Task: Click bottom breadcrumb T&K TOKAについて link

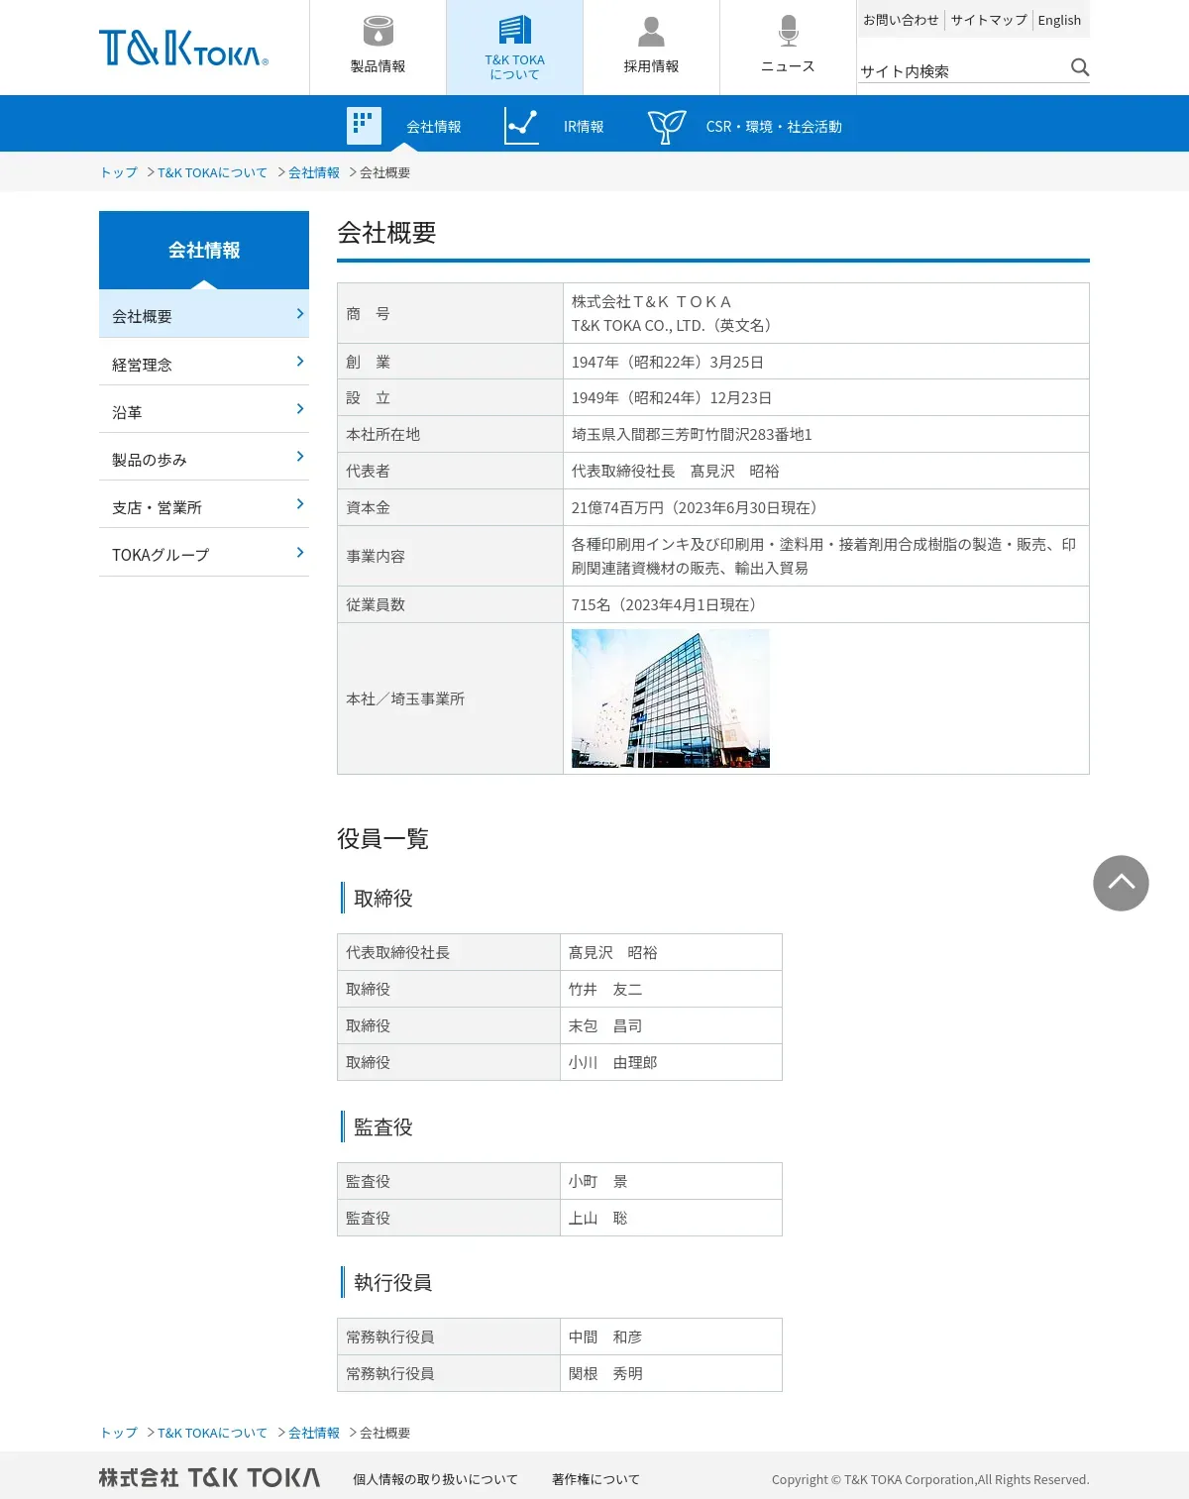Action: (212, 1433)
